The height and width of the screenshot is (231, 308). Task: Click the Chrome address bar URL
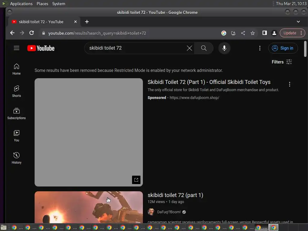pyautogui.click(x=97, y=33)
